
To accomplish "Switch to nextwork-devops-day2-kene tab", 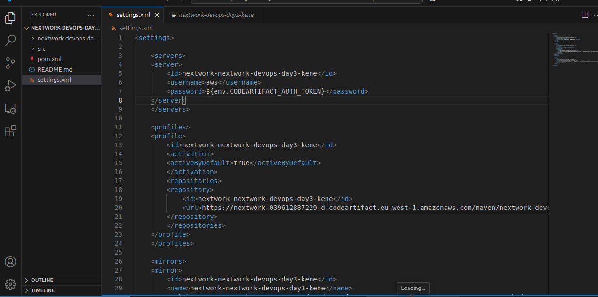I will click(216, 15).
